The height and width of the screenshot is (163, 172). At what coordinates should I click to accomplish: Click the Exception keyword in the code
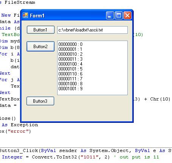pos(24,125)
